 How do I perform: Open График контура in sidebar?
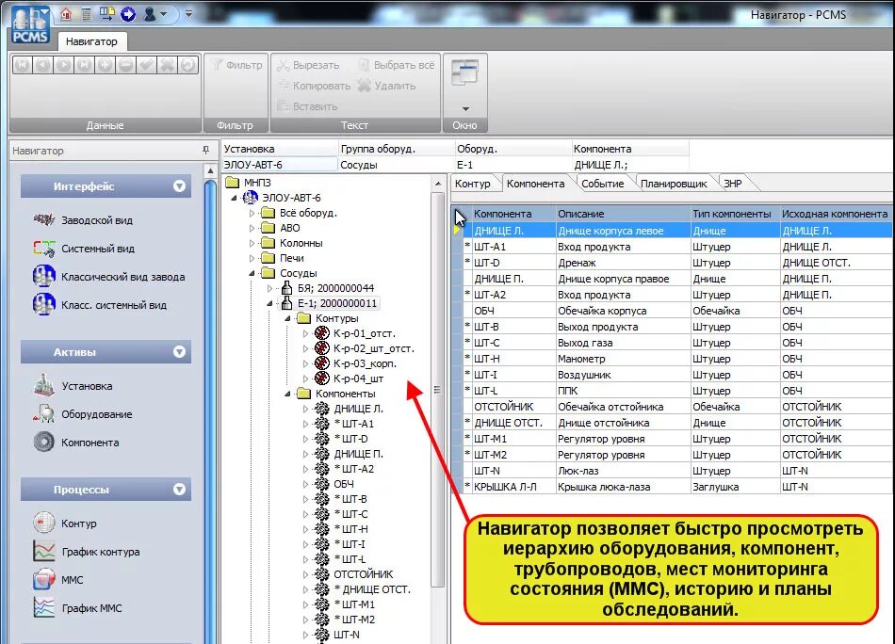[86, 552]
